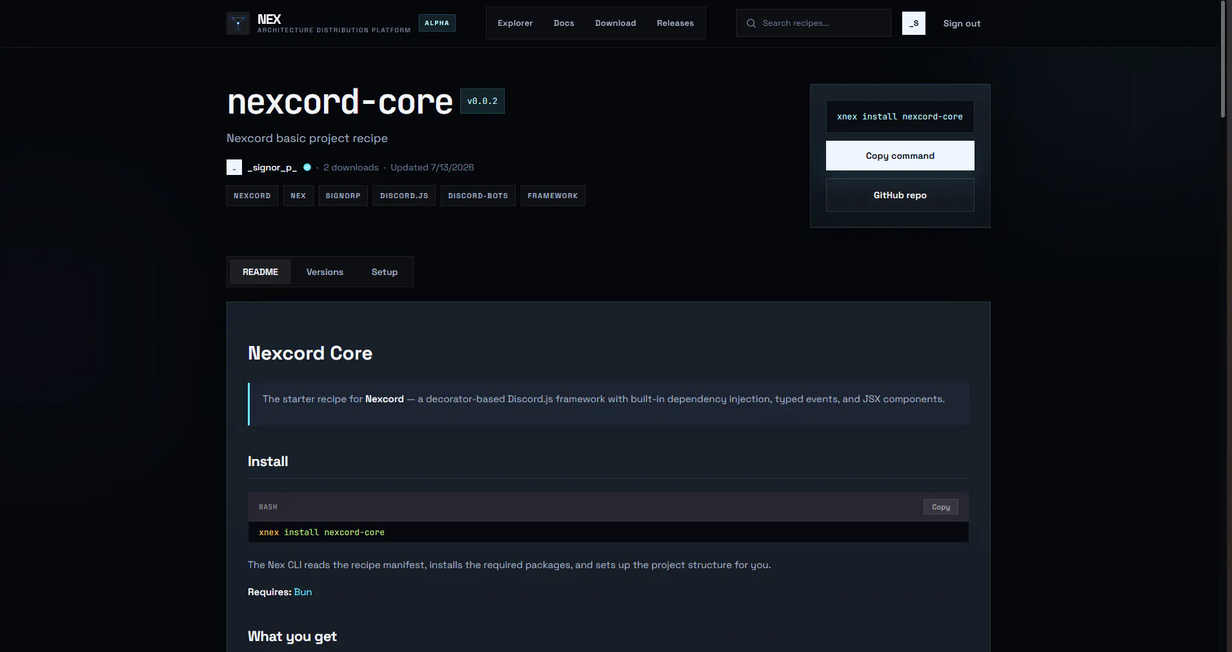Click the ALPHA badge
1232x652 pixels.
pyautogui.click(x=437, y=23)
